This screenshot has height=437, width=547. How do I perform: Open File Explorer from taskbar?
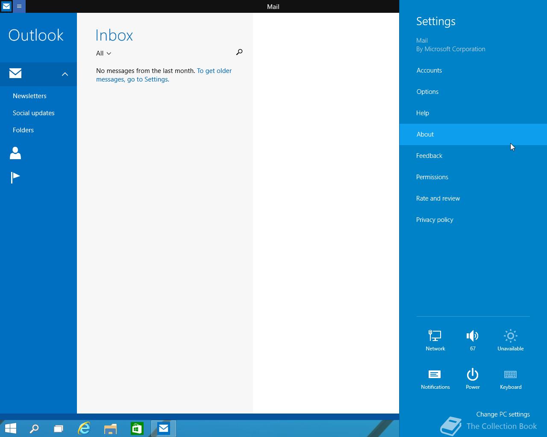[110, 428]
